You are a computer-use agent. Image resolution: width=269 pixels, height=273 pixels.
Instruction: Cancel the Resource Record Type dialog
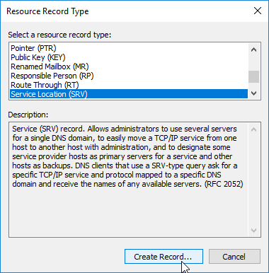point(234,257)
